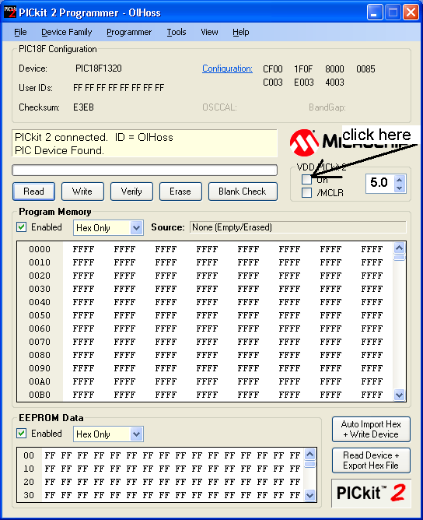Screen dimensions: 423x520
Task: Uncheck Program Memory Enabled checkbox
Action: [22, 227]
